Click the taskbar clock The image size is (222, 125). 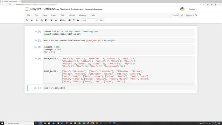point(214,123)
